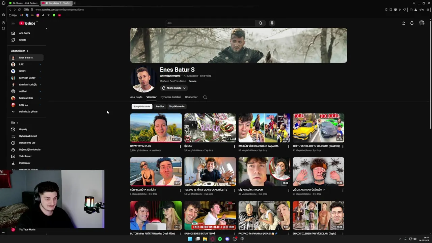The height and width of the screenshot is (243, 432).
Task: Open Ana Sayfa in the sidebar
Action: 27,33
